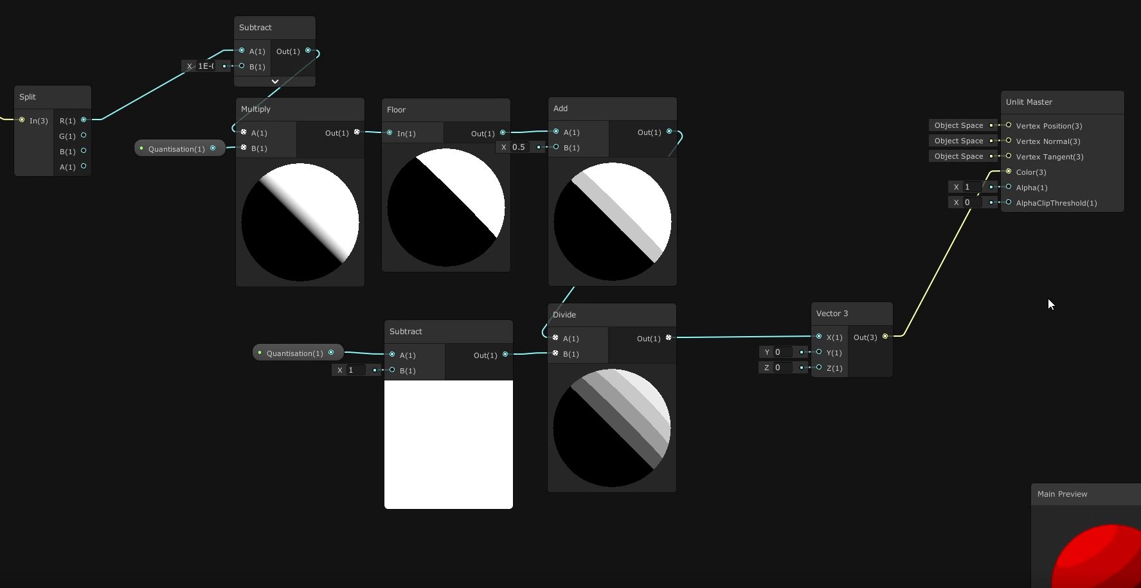
Task: Select the Main Preview panel header
Action: click(x=1085, y=494)
